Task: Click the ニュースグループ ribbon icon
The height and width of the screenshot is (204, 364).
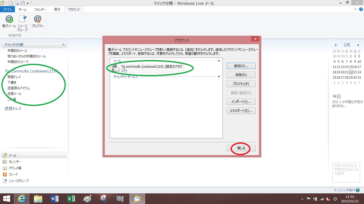Action: (23, 23)
